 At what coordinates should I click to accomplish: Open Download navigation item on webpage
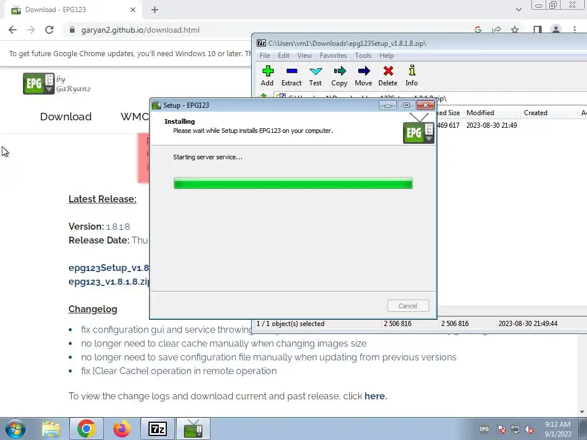[x=66, y=117]
